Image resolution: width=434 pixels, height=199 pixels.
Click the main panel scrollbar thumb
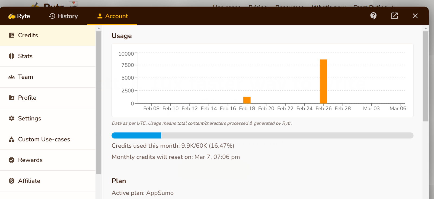426,77
